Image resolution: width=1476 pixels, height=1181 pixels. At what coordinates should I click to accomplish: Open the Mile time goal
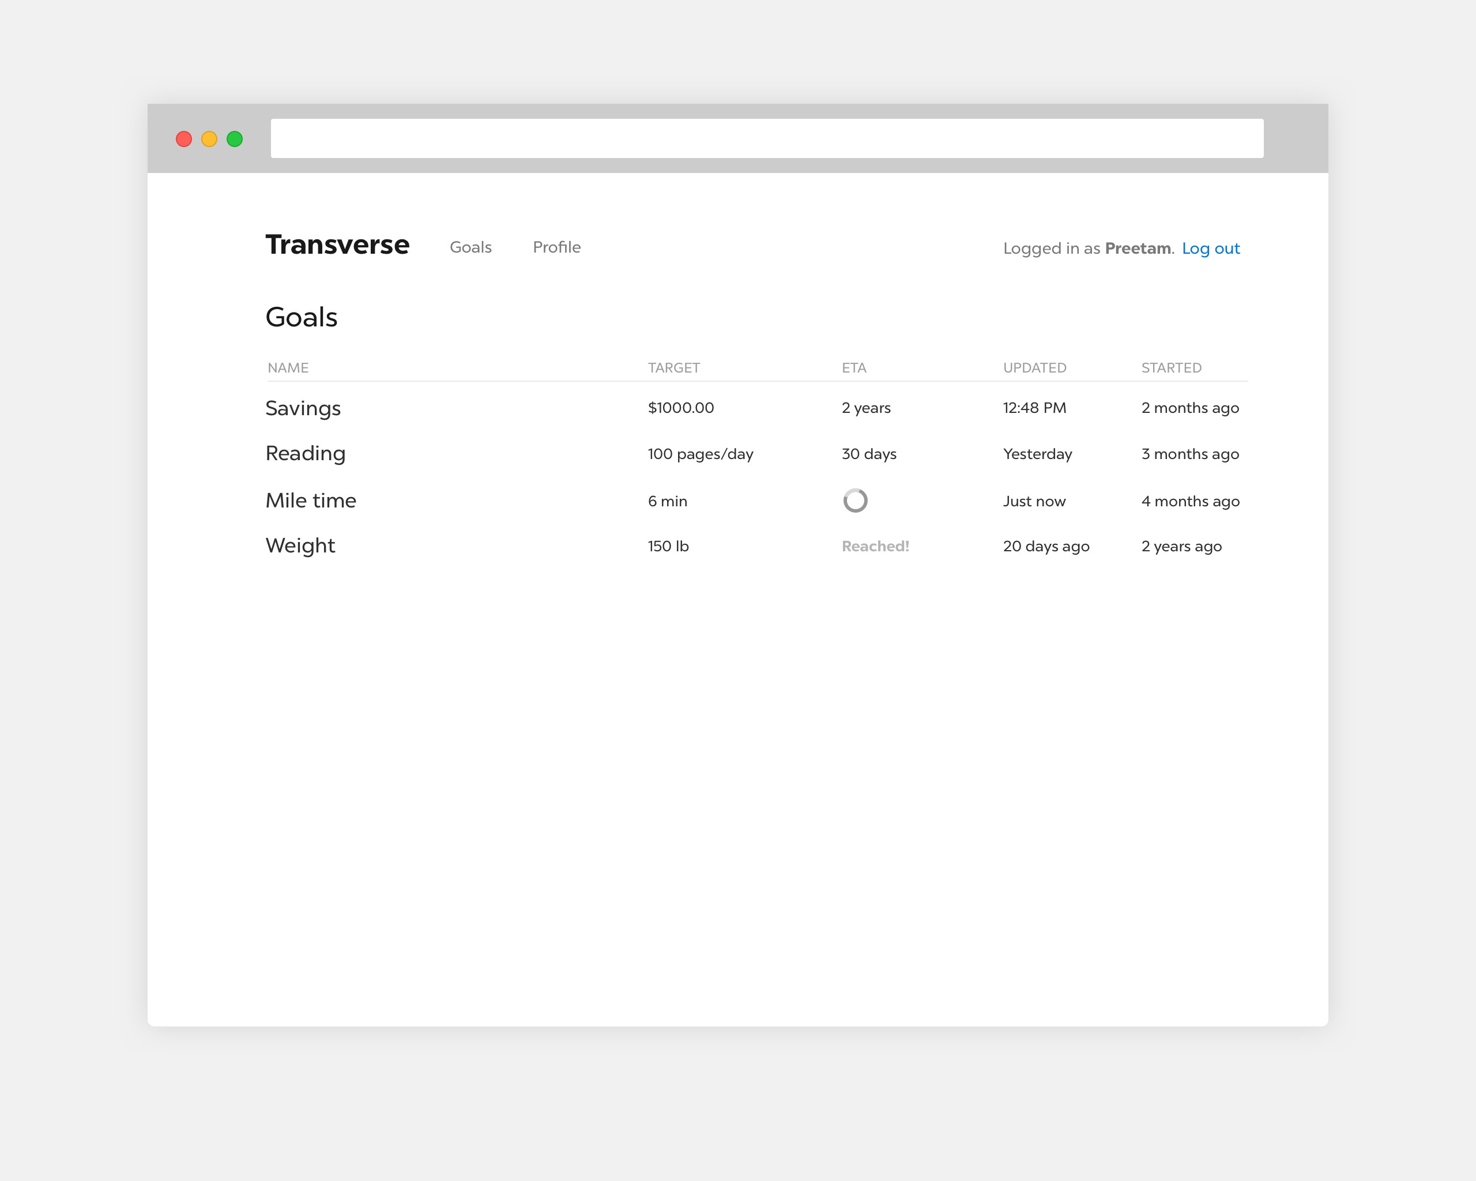311,501
